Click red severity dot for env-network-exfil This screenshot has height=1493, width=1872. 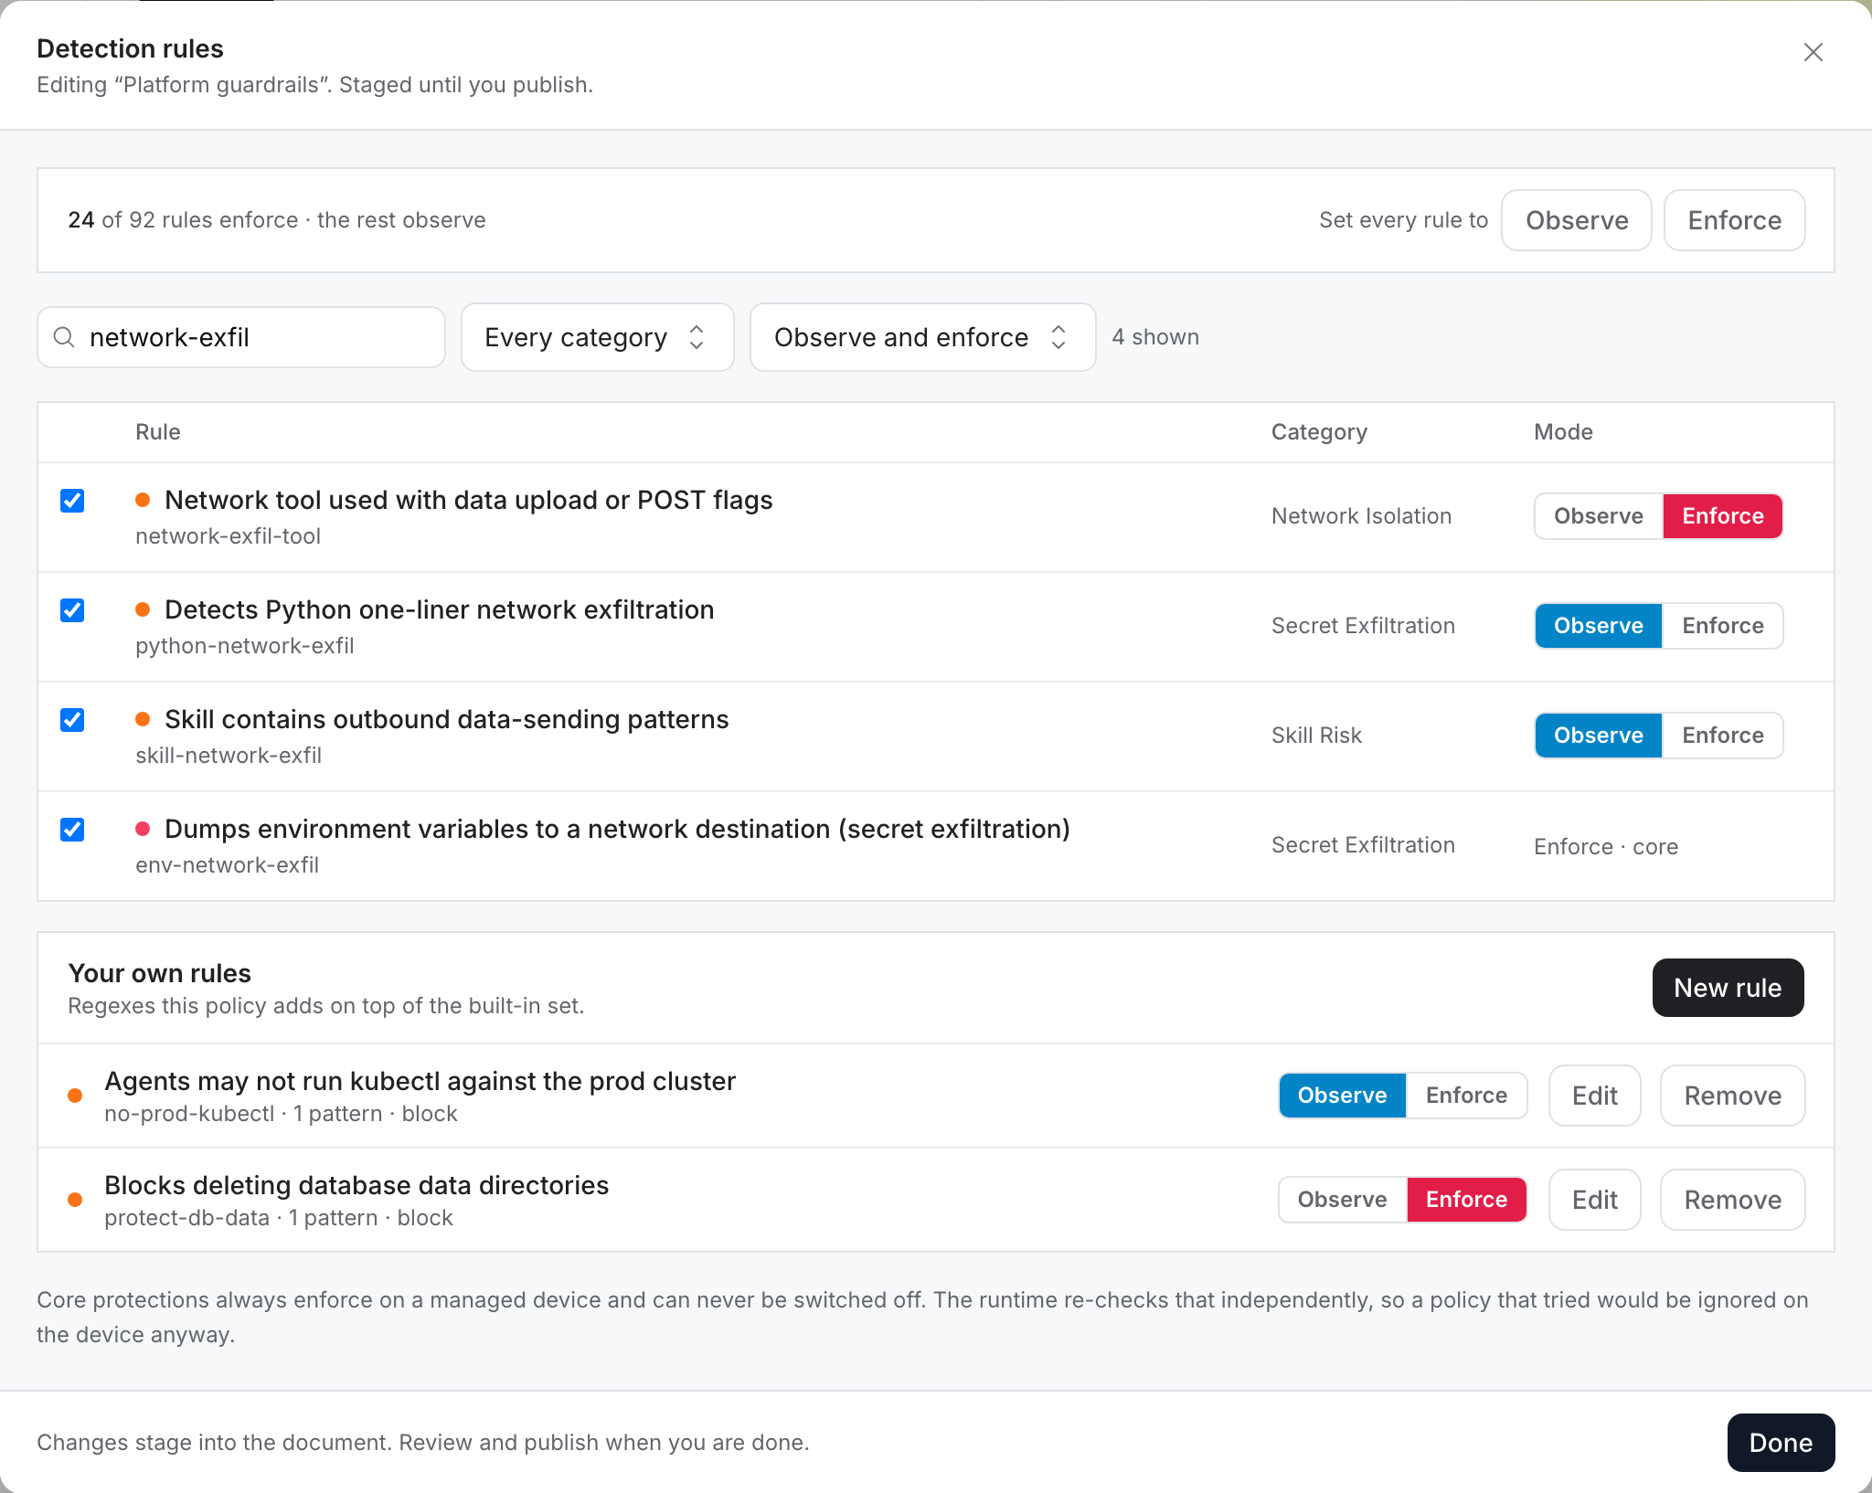click(143, 829)
